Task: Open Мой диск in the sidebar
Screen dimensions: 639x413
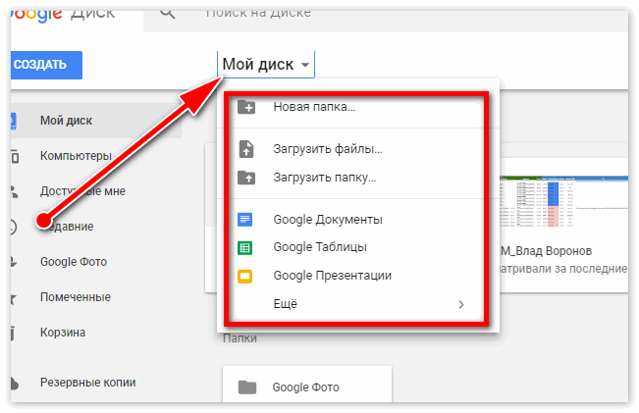Action: 96,121
